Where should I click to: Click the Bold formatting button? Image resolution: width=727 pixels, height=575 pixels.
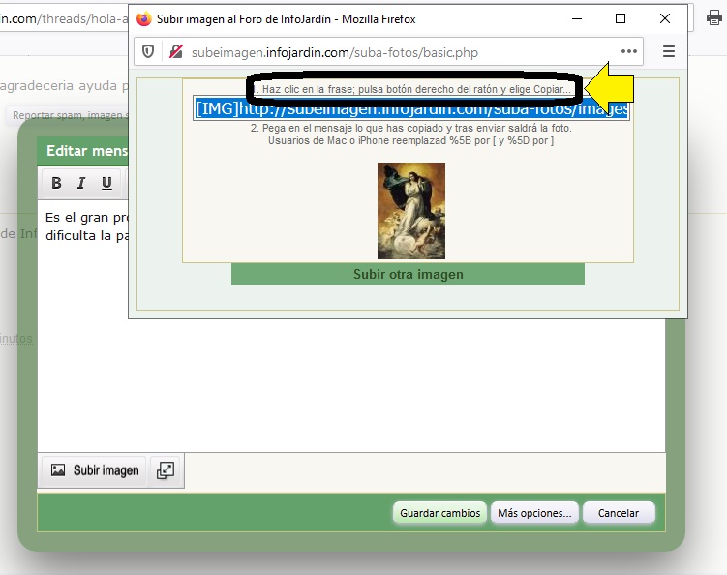point(56,183)
